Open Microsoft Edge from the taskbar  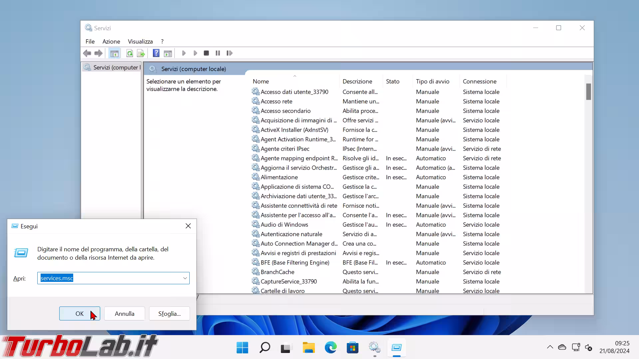click(330, 348)
